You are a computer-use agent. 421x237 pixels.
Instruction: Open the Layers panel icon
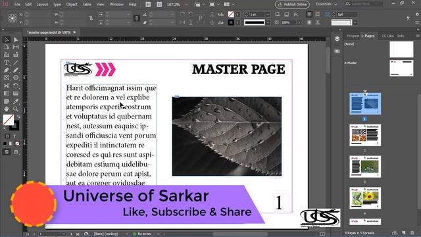tap(337, 39)
